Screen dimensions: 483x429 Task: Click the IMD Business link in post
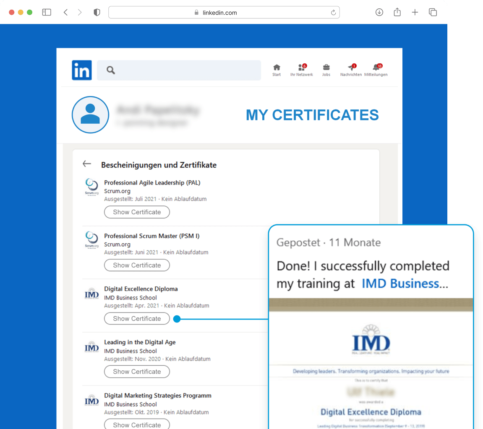tap(400, 283)
